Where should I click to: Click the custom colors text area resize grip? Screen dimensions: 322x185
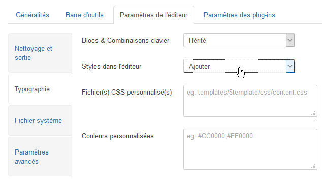pyautogui.click(x=314, y=167)
